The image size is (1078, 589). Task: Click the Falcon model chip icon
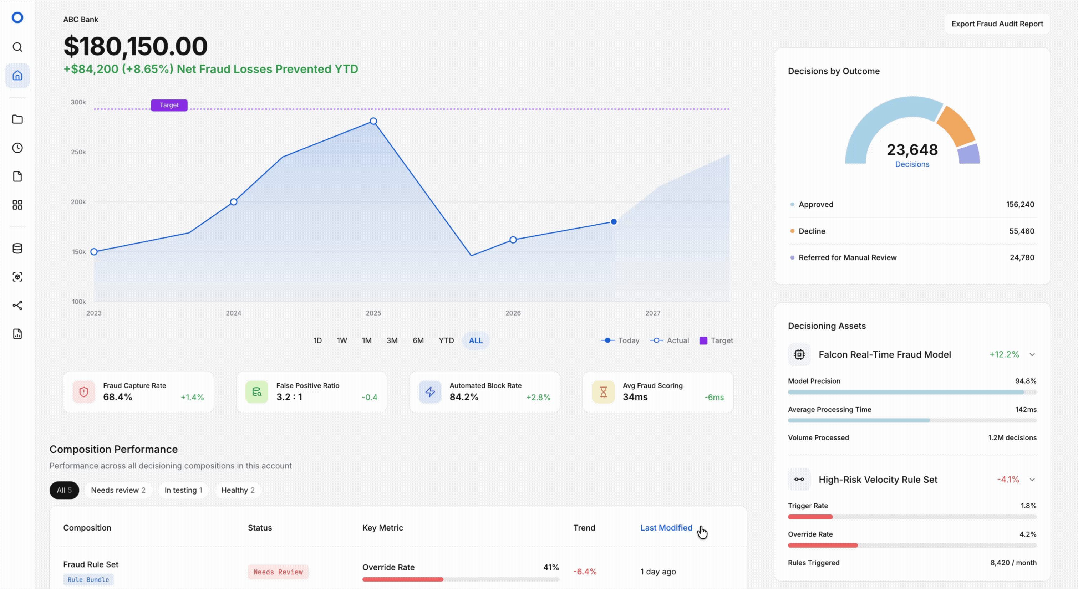(x=799, y=355)
